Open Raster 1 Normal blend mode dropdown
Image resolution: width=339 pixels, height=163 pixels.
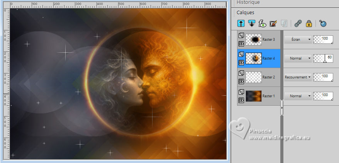click(298, 96)
